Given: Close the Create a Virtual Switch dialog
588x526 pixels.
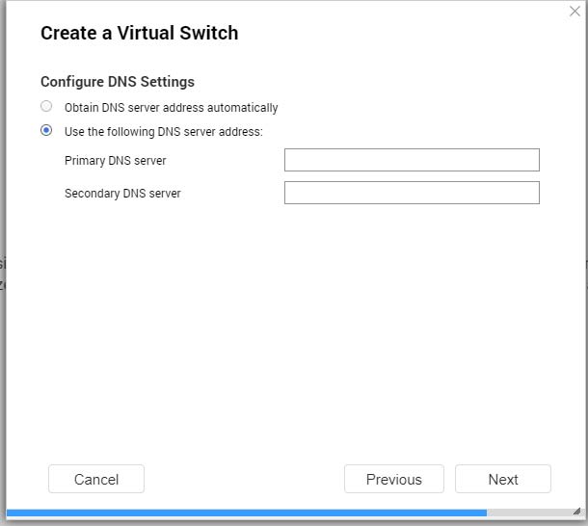Looking at the screenshot, I should (575, 12).
